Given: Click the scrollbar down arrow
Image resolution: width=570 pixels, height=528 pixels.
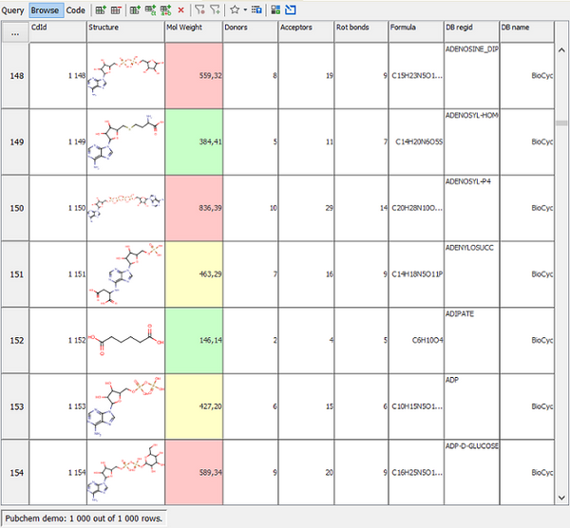Looking at the screenshot, I should coord(561,497).
